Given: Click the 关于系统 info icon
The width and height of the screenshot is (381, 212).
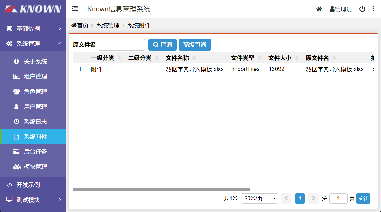Looking at the screenshot, I should pos(16,61).
